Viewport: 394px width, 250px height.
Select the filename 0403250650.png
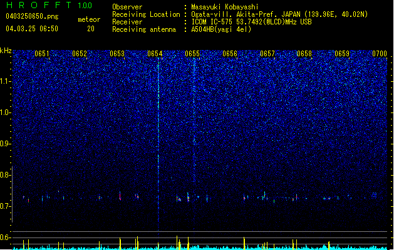point(32,16)
